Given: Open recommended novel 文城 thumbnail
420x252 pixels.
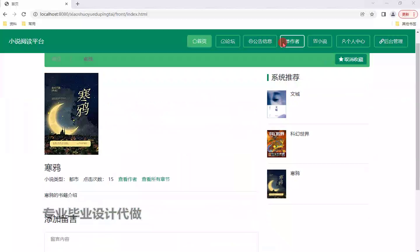Looking at the screenshot, I should (x=276, y=104).
